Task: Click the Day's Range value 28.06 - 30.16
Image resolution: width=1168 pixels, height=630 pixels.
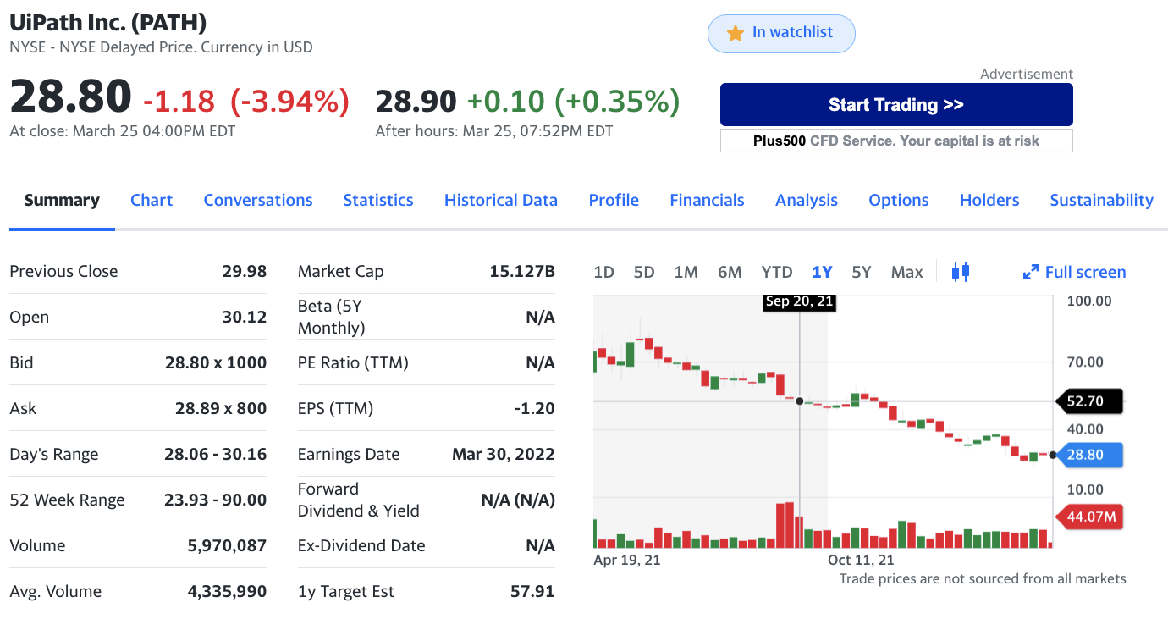Action: click(x=215, y=455)
